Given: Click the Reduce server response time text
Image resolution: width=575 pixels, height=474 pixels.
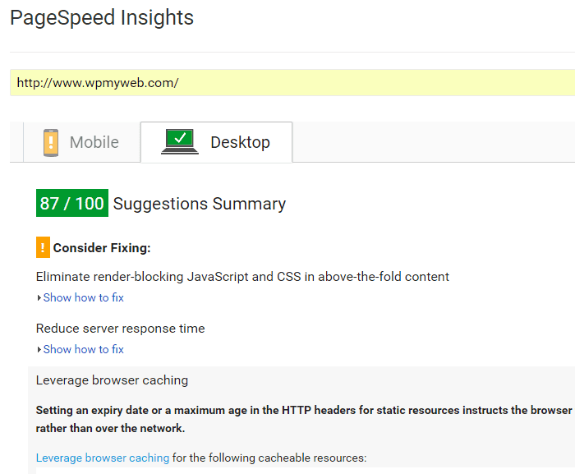Looking at the screenshot, I should [x=120, y=329].
